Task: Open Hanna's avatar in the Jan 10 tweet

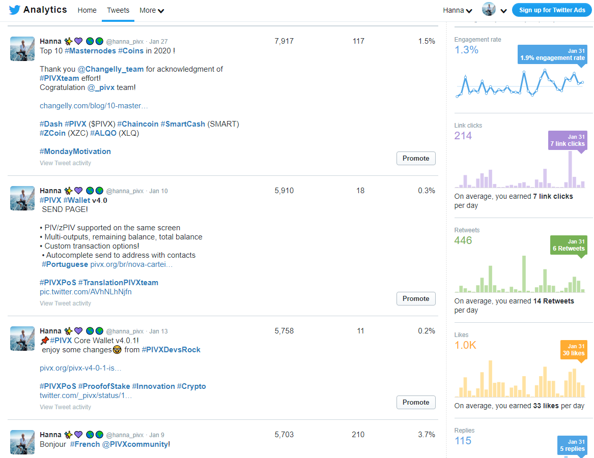Action: click(x=22, y=198)
